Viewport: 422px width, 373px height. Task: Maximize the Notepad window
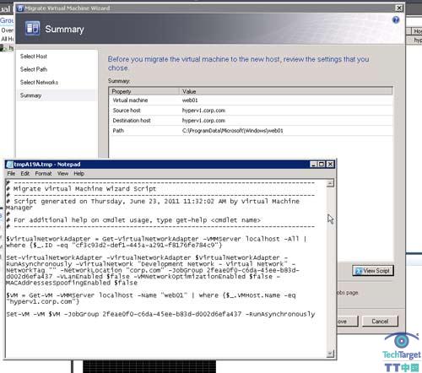[322, 165]
